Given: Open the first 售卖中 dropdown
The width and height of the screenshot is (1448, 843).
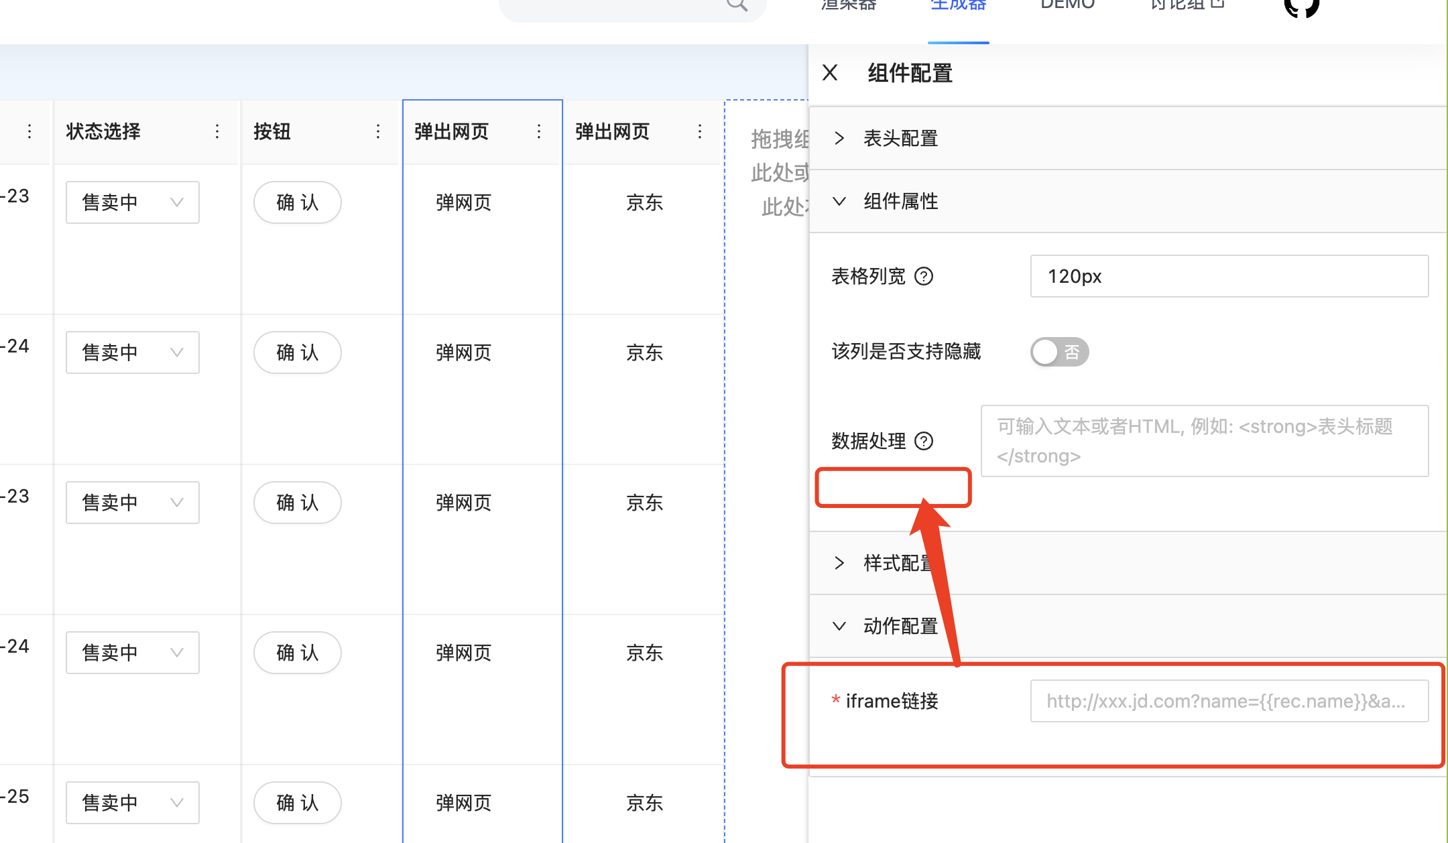Looking at the screenshot, I should (x=132, y=202).
